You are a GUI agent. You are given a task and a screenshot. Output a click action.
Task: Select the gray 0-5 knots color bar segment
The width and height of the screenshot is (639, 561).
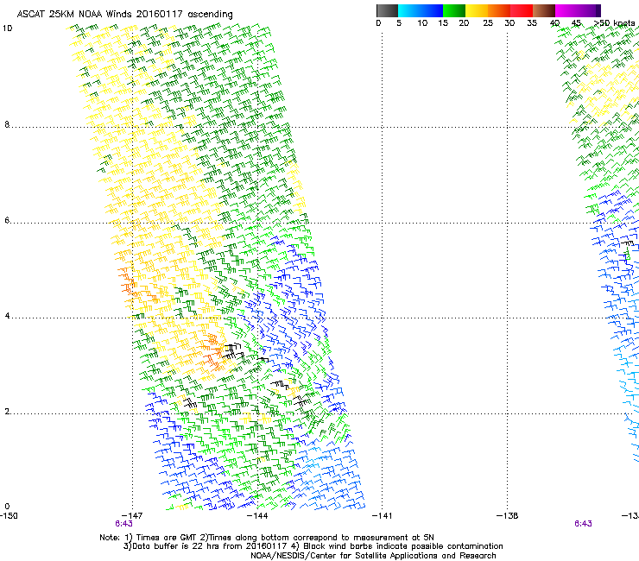pos(387,10)
